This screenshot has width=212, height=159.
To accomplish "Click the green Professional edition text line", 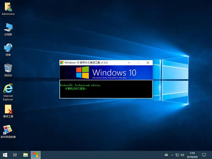I will (80, 85).
